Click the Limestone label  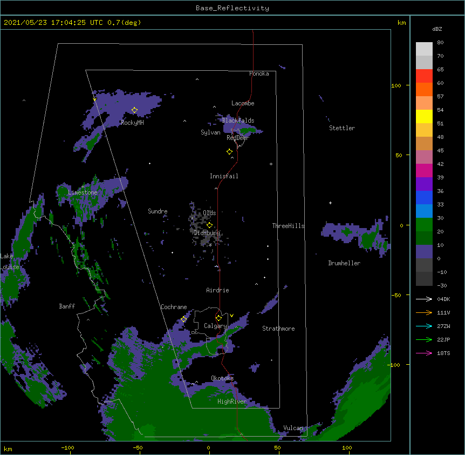pos(83,192)
